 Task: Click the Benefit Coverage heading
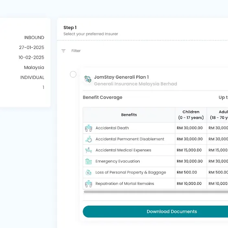click(x=103, y=97)
